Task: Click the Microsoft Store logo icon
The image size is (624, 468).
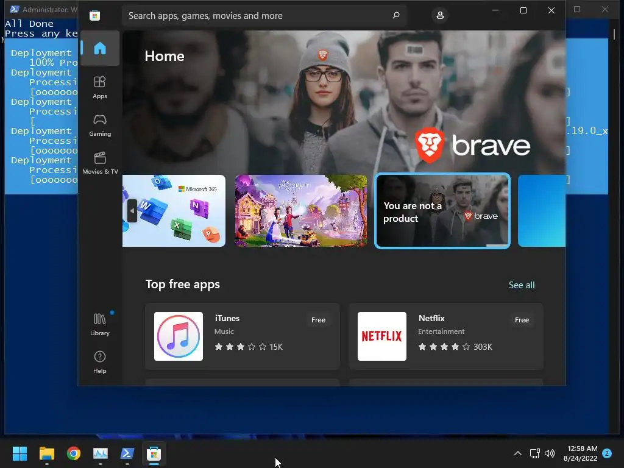Action: click(x=94, y=15)
